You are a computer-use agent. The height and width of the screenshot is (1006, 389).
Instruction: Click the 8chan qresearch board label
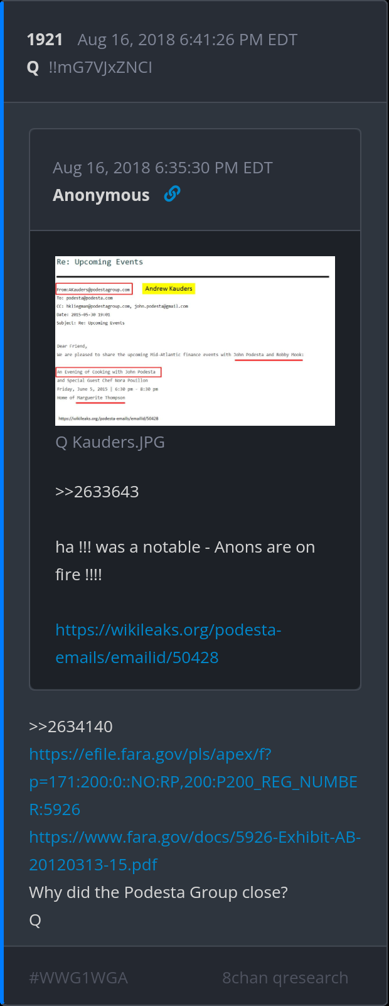(285, 977)
